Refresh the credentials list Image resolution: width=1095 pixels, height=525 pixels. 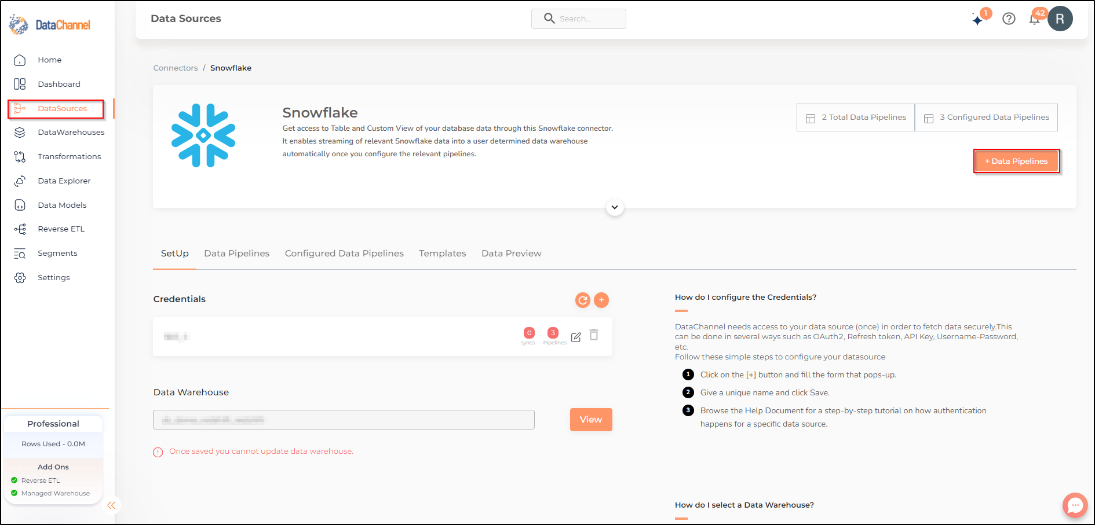(x=583, y=300)
